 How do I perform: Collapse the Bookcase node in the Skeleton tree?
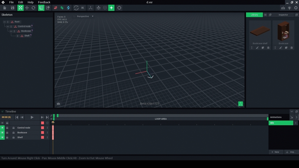click(11, 31)
